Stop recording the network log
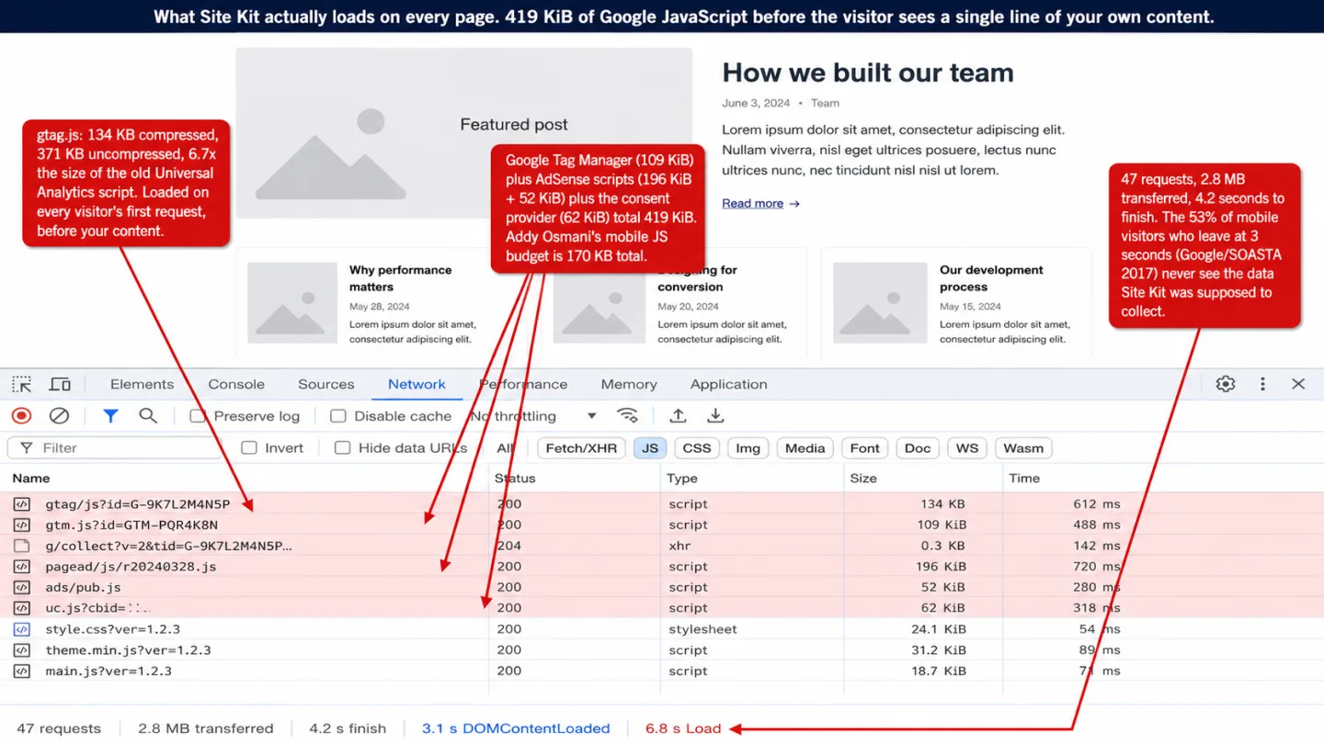 point(22,416)
